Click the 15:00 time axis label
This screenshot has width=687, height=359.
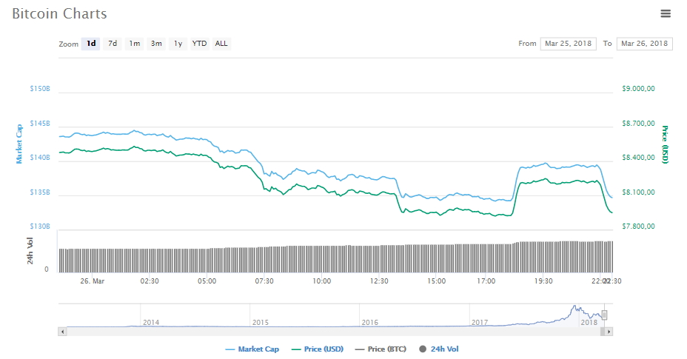click(x=436, y=281)
